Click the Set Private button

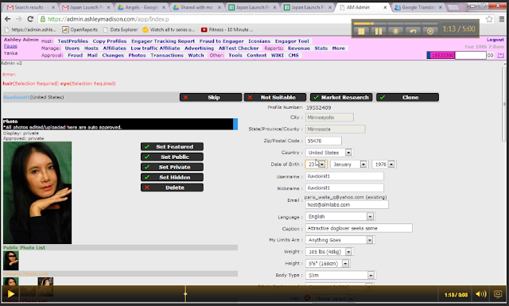(172, 167)
